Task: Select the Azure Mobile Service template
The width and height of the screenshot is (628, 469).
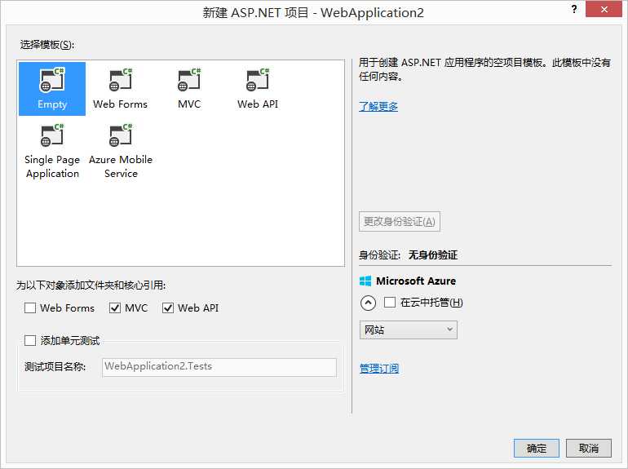Action: click(121, 151)
